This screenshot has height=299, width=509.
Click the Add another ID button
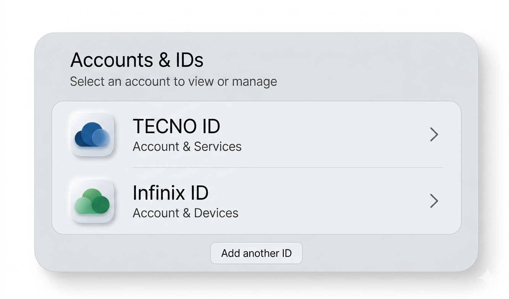pyautogui.click(x=256, y=253)
